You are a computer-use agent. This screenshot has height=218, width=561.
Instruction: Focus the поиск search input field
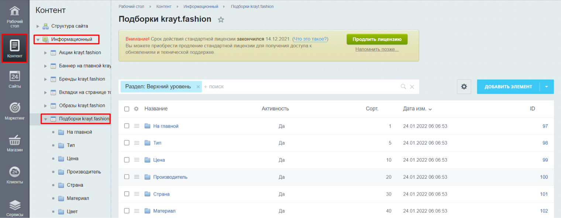(300, 87)
